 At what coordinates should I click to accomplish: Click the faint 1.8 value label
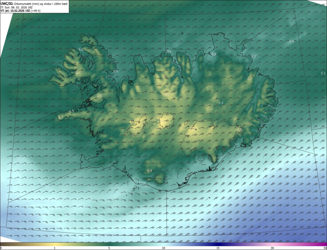[x=167, y=95]
